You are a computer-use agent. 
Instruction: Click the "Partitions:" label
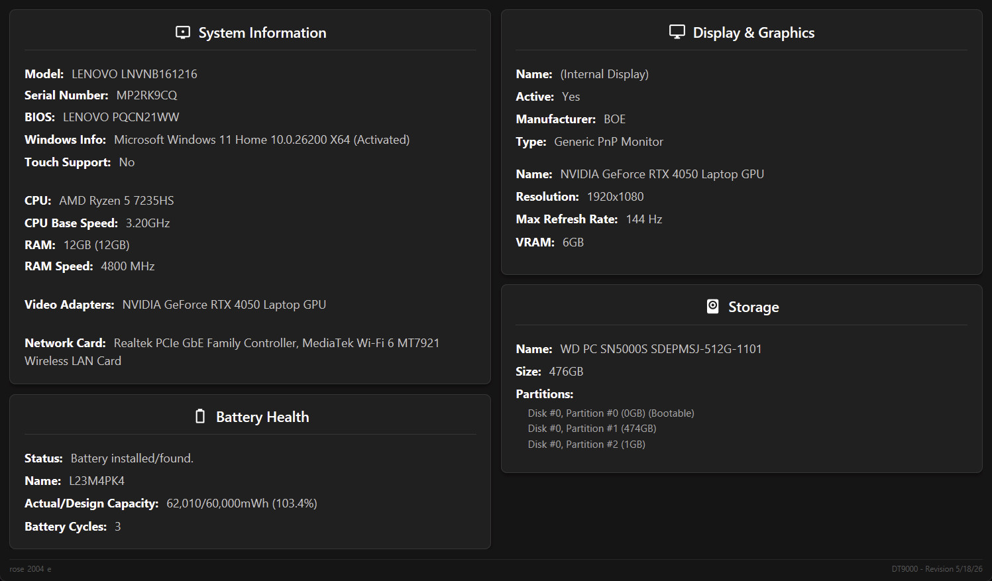(x=545, y=394)
